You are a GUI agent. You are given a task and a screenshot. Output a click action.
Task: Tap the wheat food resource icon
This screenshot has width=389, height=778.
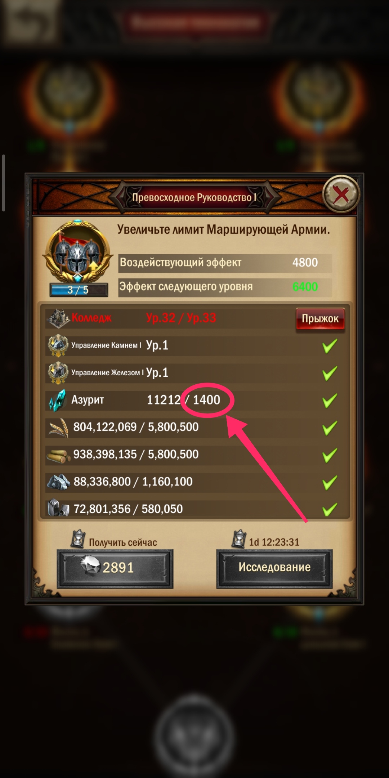click(x=58, y=428)
